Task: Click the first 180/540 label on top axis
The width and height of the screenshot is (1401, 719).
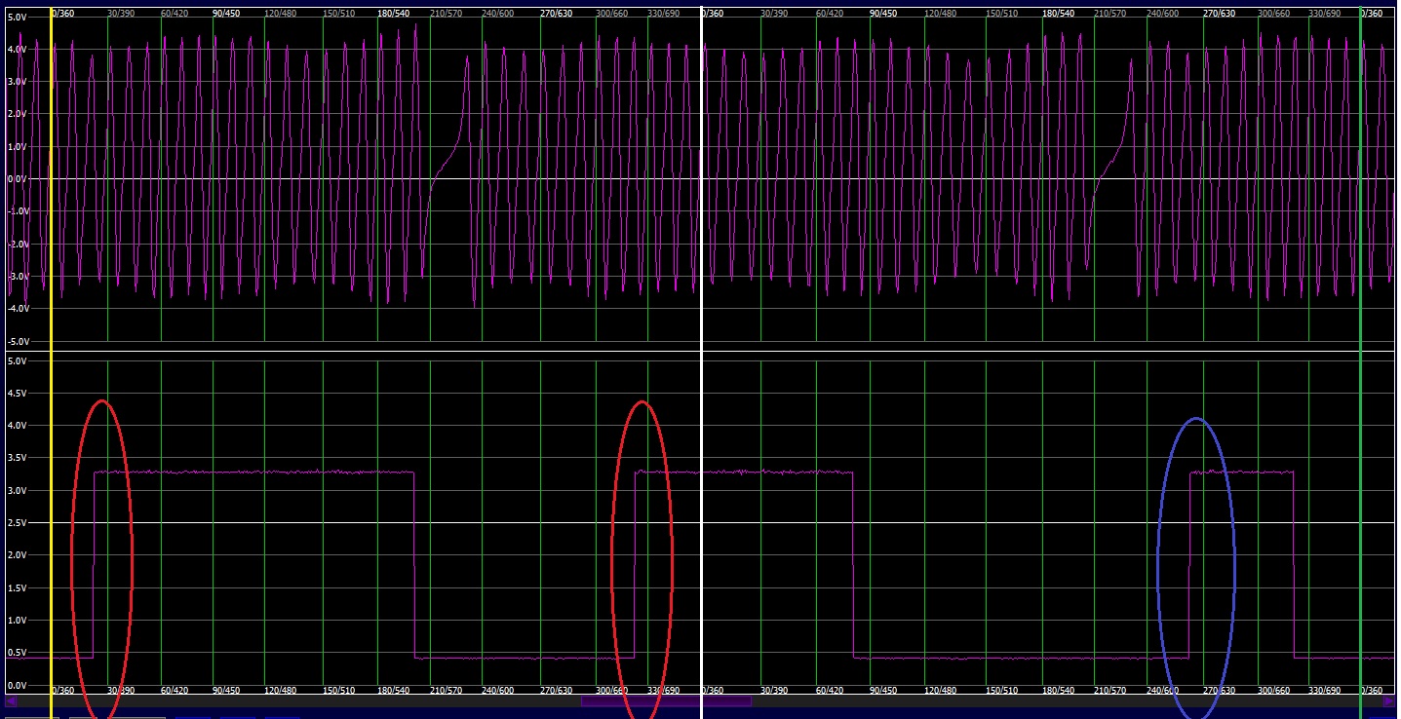Action: (x=393, y=14)
